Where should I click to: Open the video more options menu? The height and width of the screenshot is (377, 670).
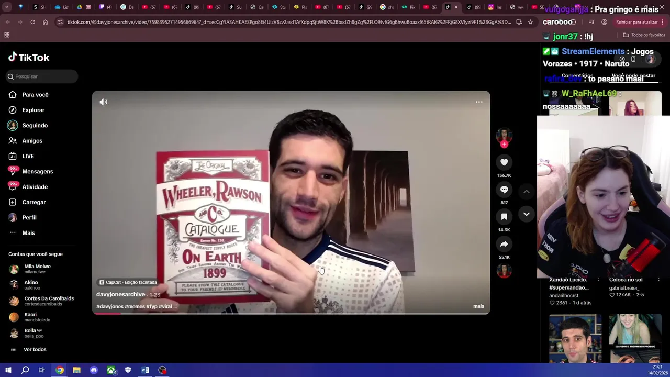click(x=479, y=102)
